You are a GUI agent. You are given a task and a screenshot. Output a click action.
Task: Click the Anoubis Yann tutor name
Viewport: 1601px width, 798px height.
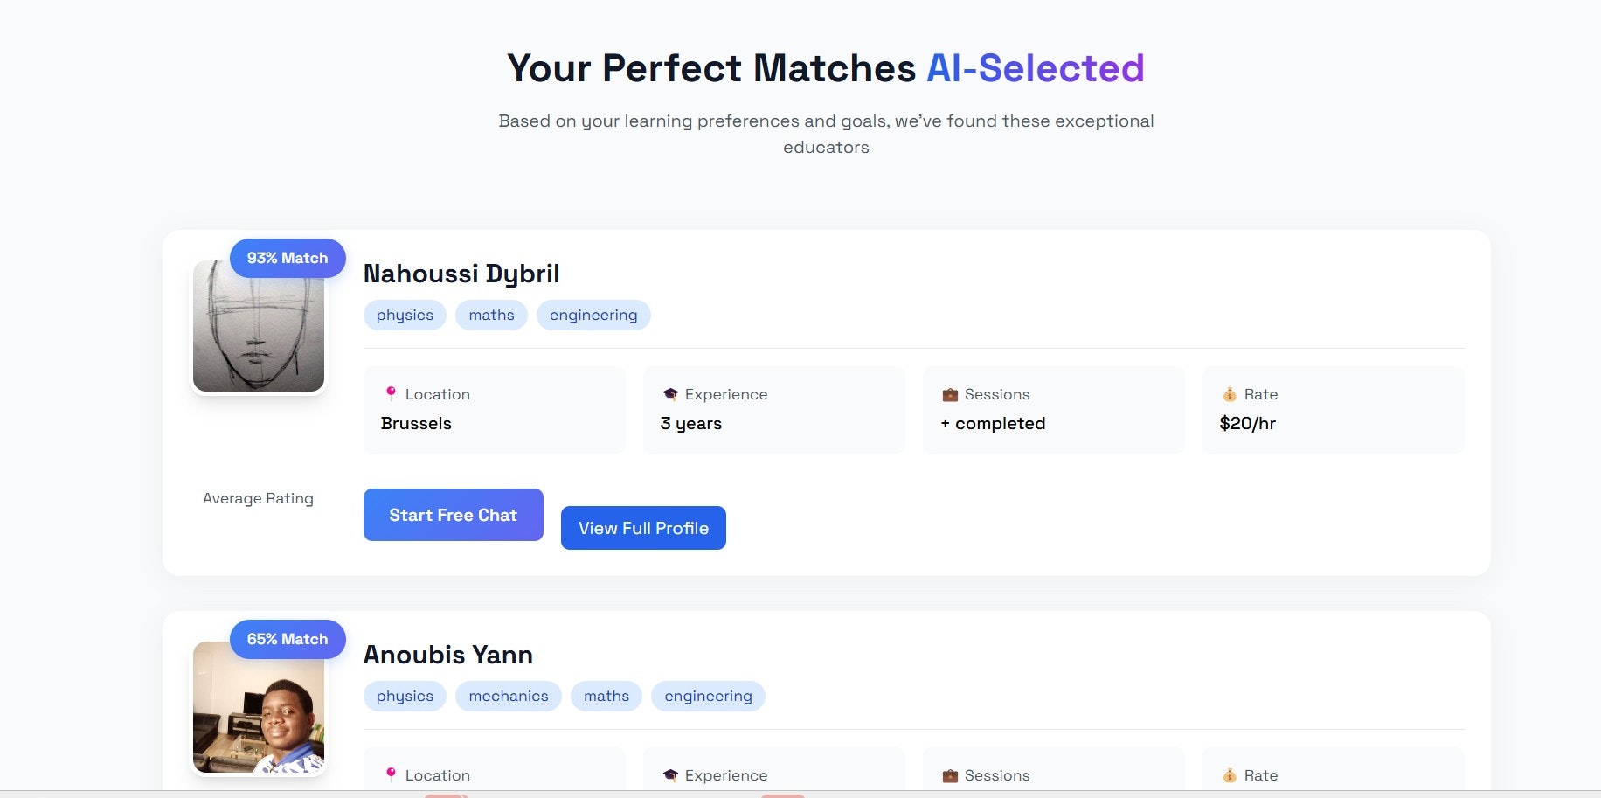[x=448, y=655]
